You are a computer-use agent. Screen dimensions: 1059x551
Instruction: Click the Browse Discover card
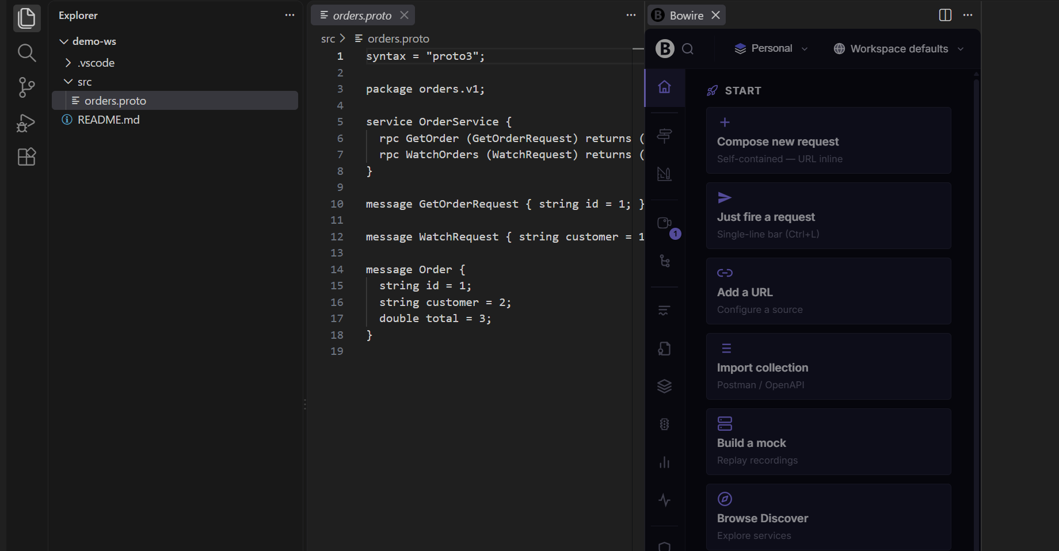[x=828, y=517]
